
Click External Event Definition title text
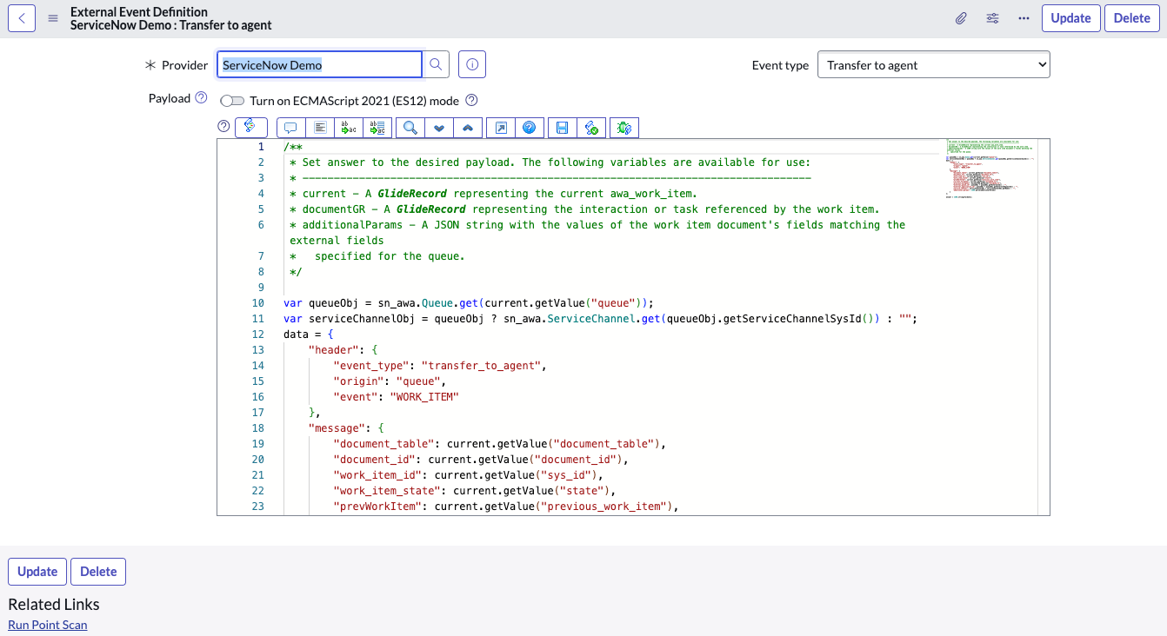pyautogui.click(x=139, y=12)
